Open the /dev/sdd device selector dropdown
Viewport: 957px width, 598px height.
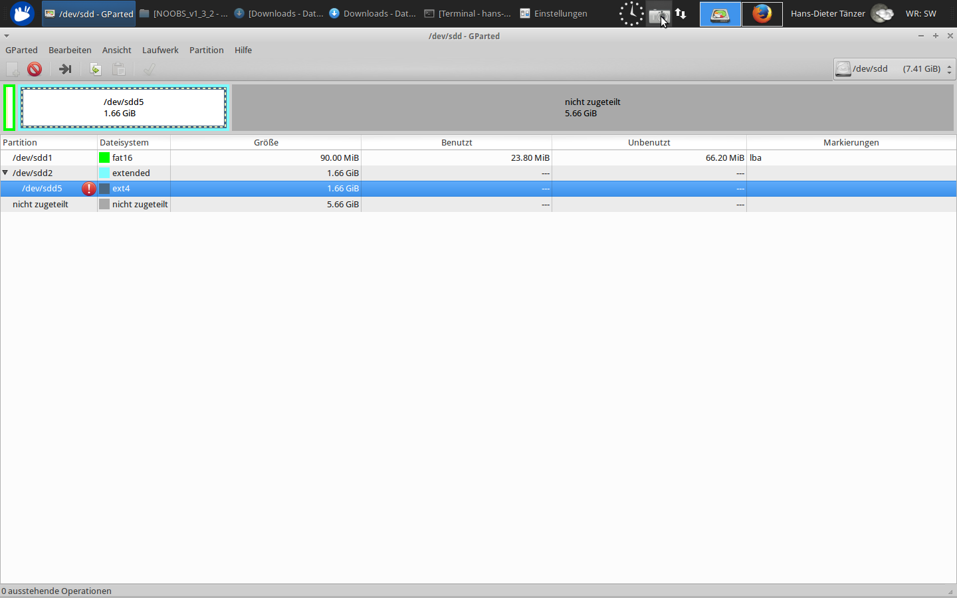click(x=895, y=69)
